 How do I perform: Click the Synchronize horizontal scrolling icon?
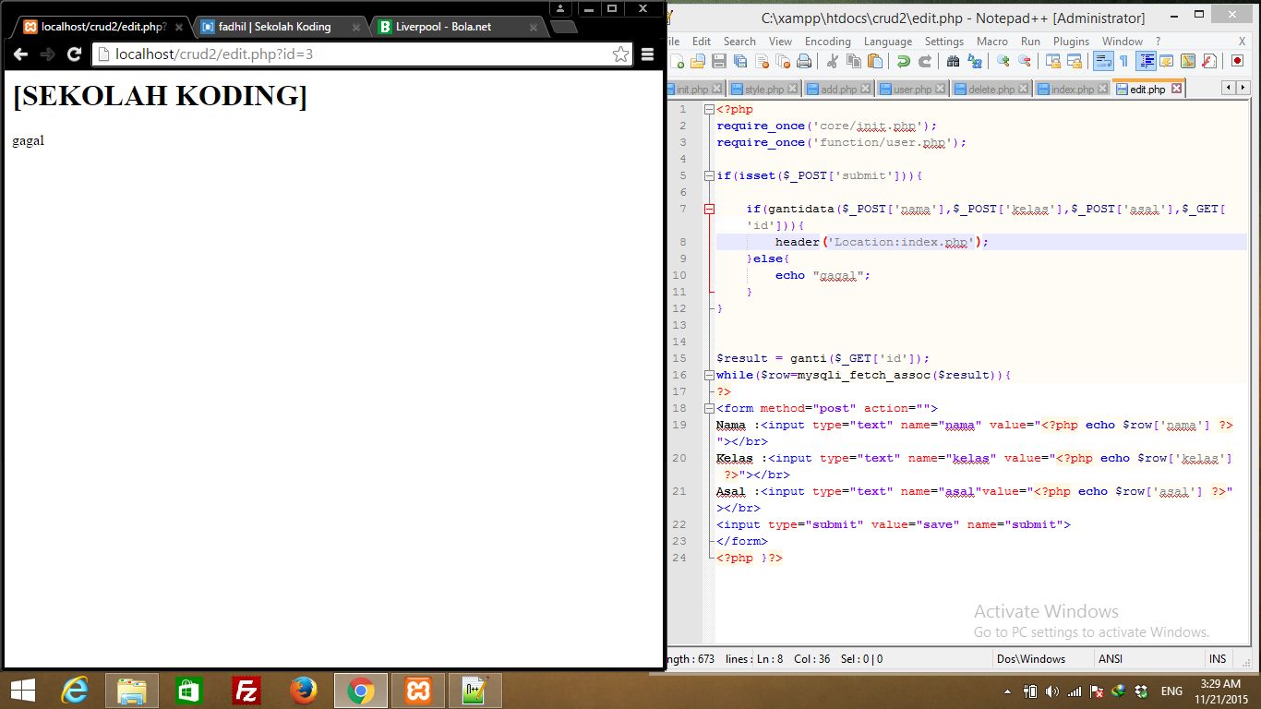[1074, 61]
